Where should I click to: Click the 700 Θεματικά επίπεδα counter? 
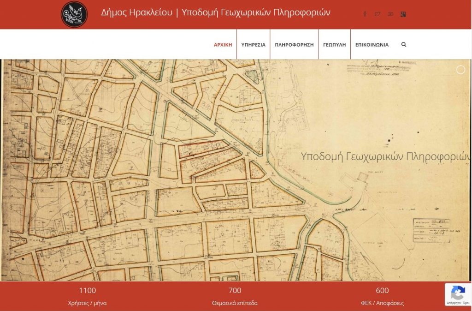(x=235, y=297)
